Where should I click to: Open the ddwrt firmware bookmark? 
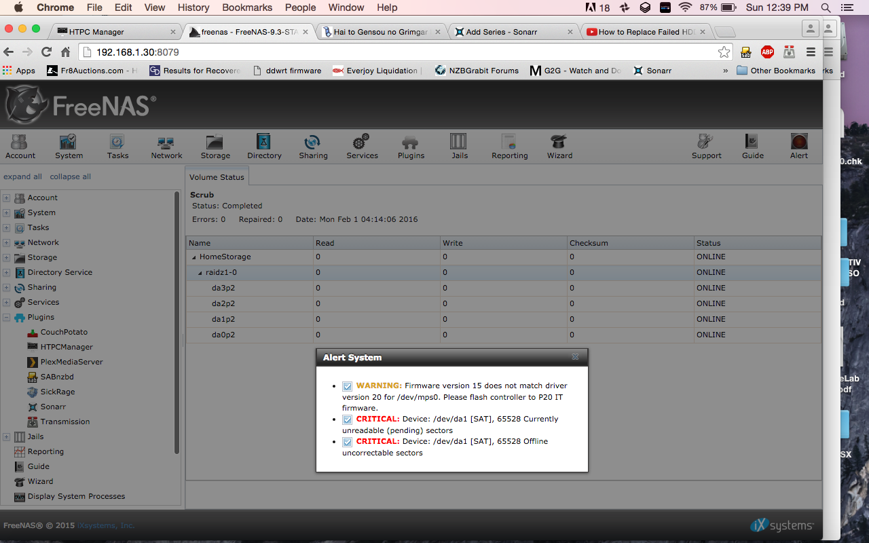point(286,71)
